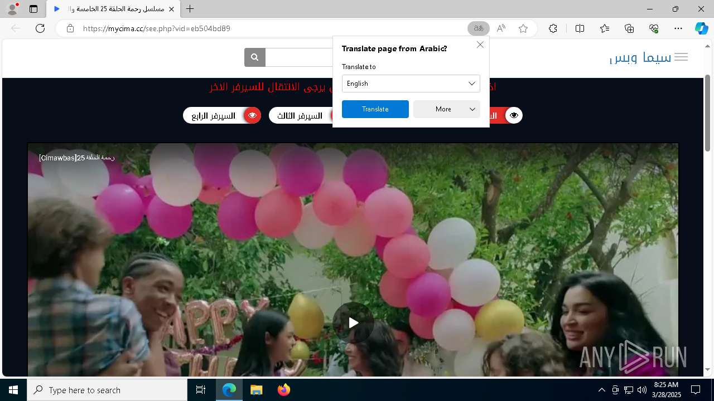Close the translate popup
The height and width of the screenshot is (401, 714).
click(480, 45)
